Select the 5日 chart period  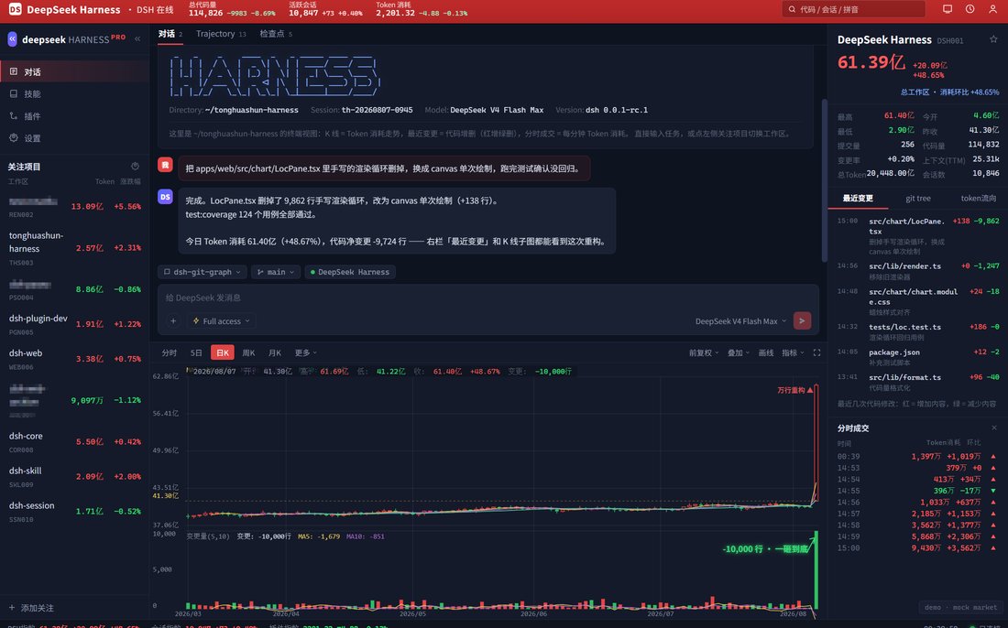tap(196, 352)
